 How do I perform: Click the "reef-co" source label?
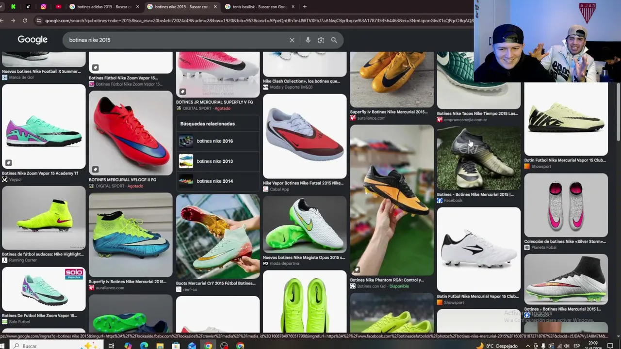(190, 289)
